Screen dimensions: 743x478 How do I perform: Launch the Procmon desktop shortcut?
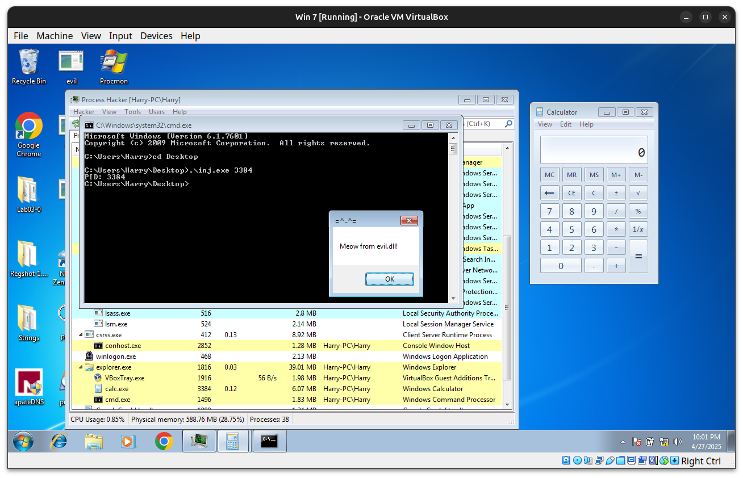coord(114,66)
